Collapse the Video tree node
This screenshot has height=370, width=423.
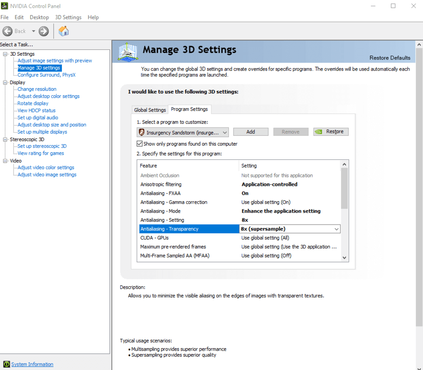click(x=5, y=161)
